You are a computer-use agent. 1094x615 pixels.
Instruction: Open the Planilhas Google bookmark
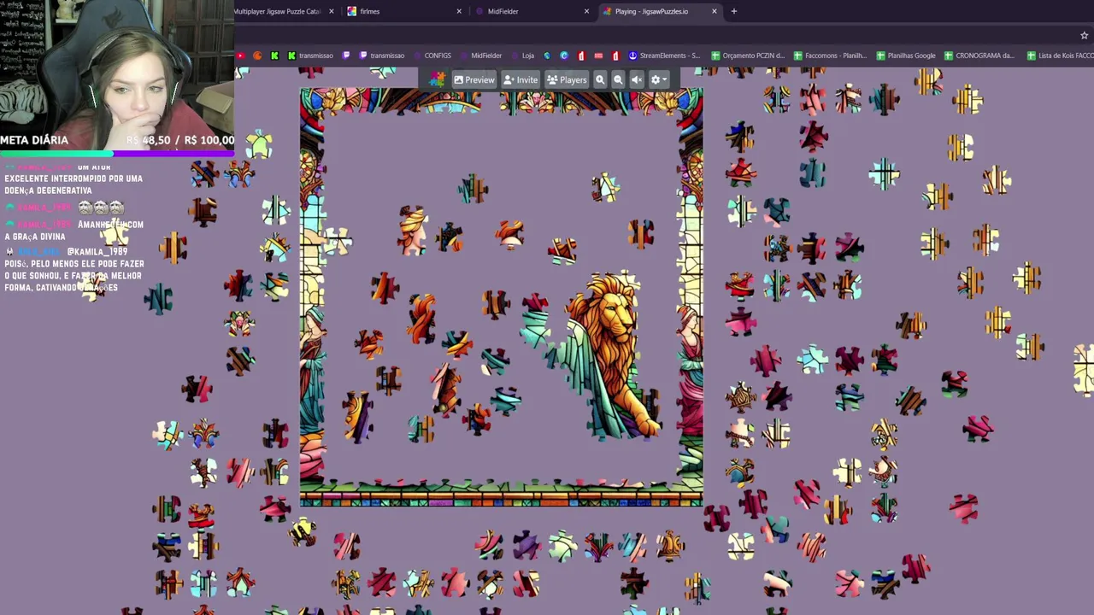pos(906,56)
